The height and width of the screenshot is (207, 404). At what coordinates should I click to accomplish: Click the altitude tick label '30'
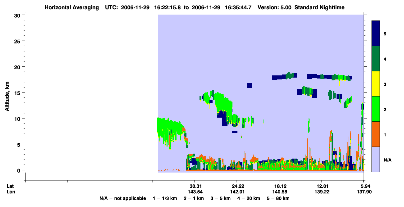coord(18,15)
